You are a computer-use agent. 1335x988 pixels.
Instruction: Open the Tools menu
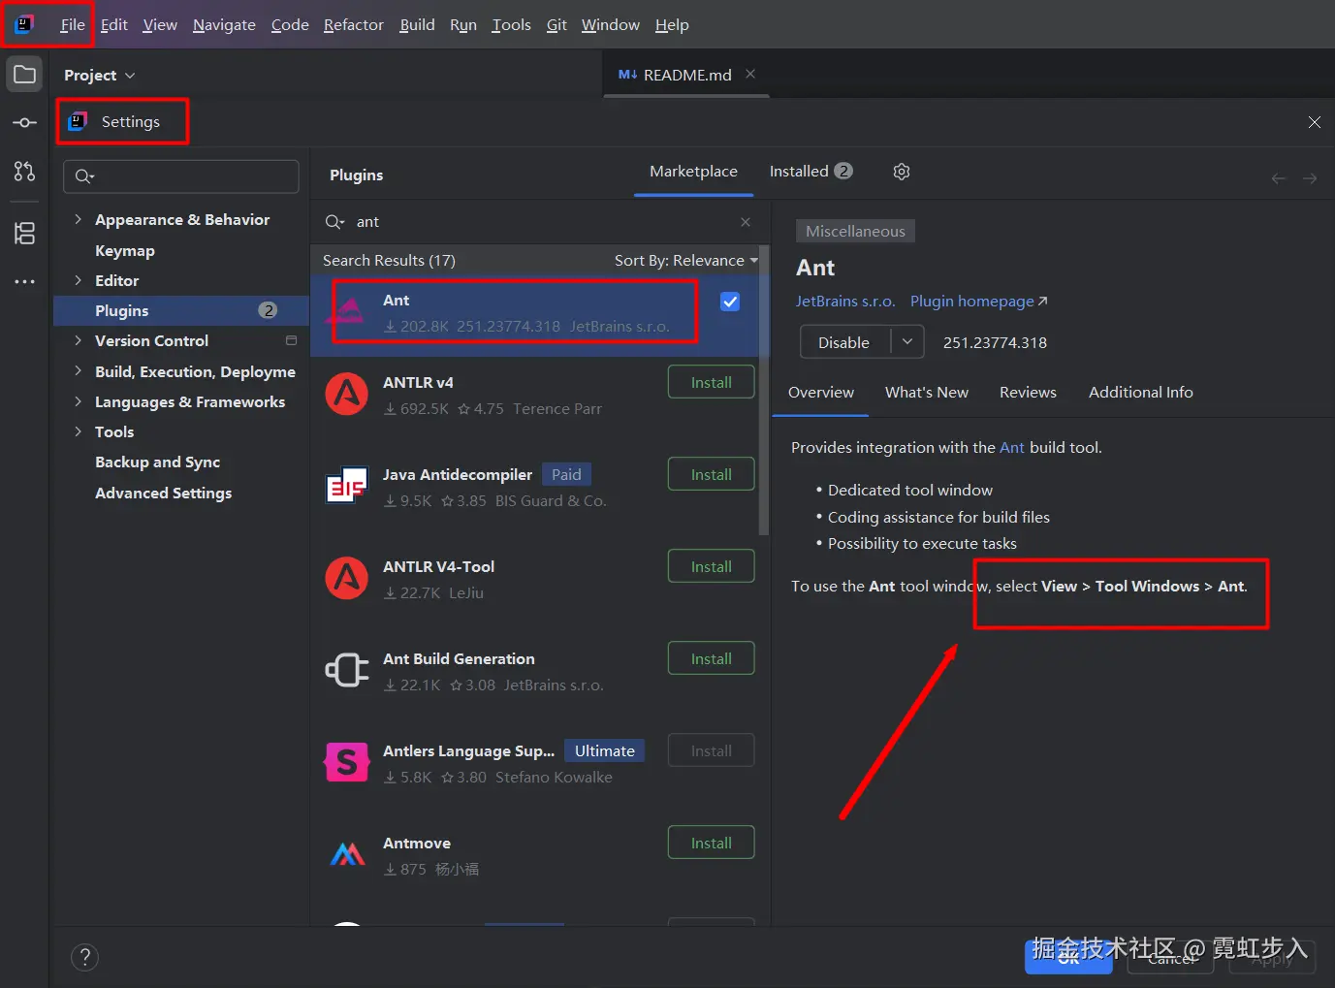coord(511,25)
